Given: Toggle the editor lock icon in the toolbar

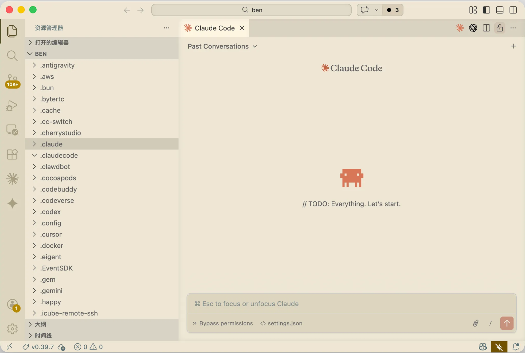Looking at the screenshot, I should point(500,28).
